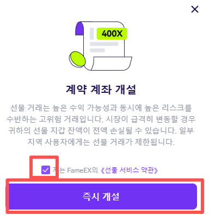
Task: Click the closing 》 bracket of the terms link
Action: [156, 170]
